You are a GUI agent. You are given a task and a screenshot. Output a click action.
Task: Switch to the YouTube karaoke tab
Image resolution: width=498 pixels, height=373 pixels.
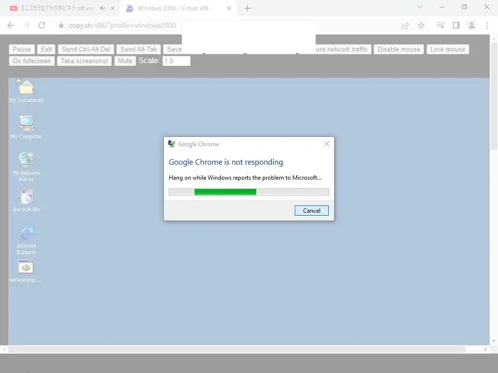click(57, 8)
